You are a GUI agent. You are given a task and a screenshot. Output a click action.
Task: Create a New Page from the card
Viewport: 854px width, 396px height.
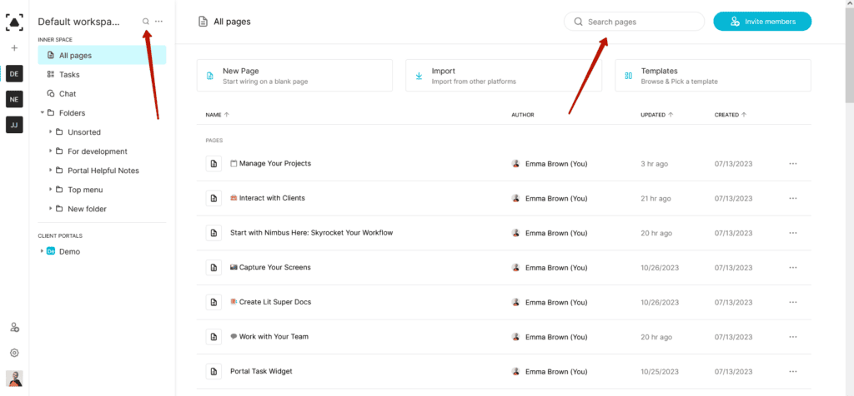[294, 76]
